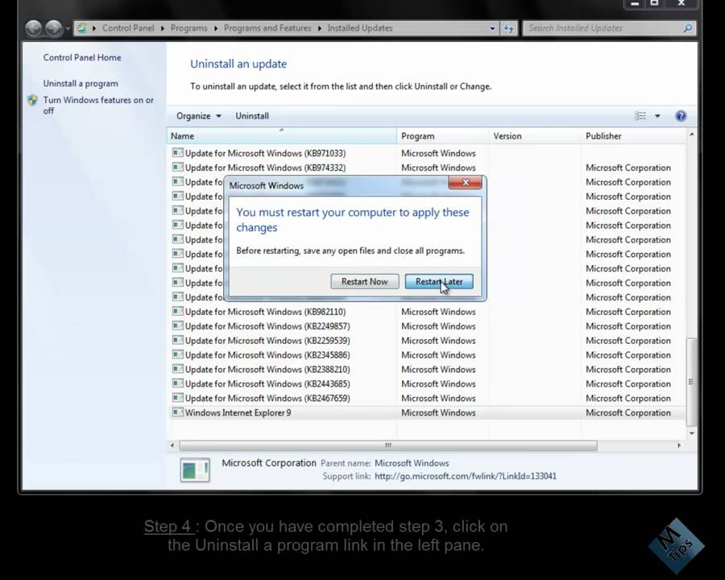Choose Restart Later in the dialog
The width and height of the screenshot is (725, 580).
(x=439, y=281)
